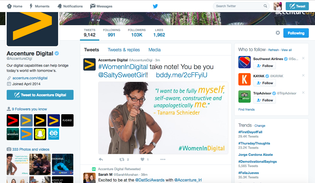This screenshot has height=183, width=315.
Task: Open the KAYAK logo icon
Action: 245,79
